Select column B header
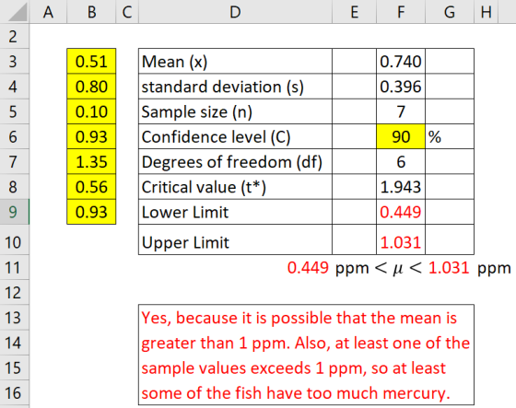This screenshot has width=516, height=408. (x=91, y=12)
